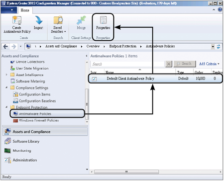
Task: Open navigation history dropdown arrow
Action: [x=21, y=47]
